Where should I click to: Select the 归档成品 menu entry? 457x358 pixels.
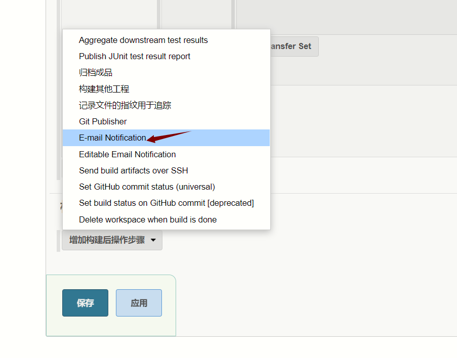166,72
